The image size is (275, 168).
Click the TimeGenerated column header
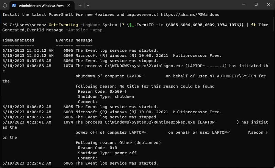(18, 40)
